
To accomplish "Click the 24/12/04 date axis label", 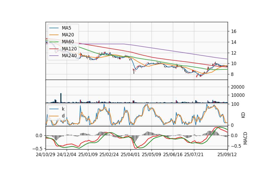I will [67, 155].
